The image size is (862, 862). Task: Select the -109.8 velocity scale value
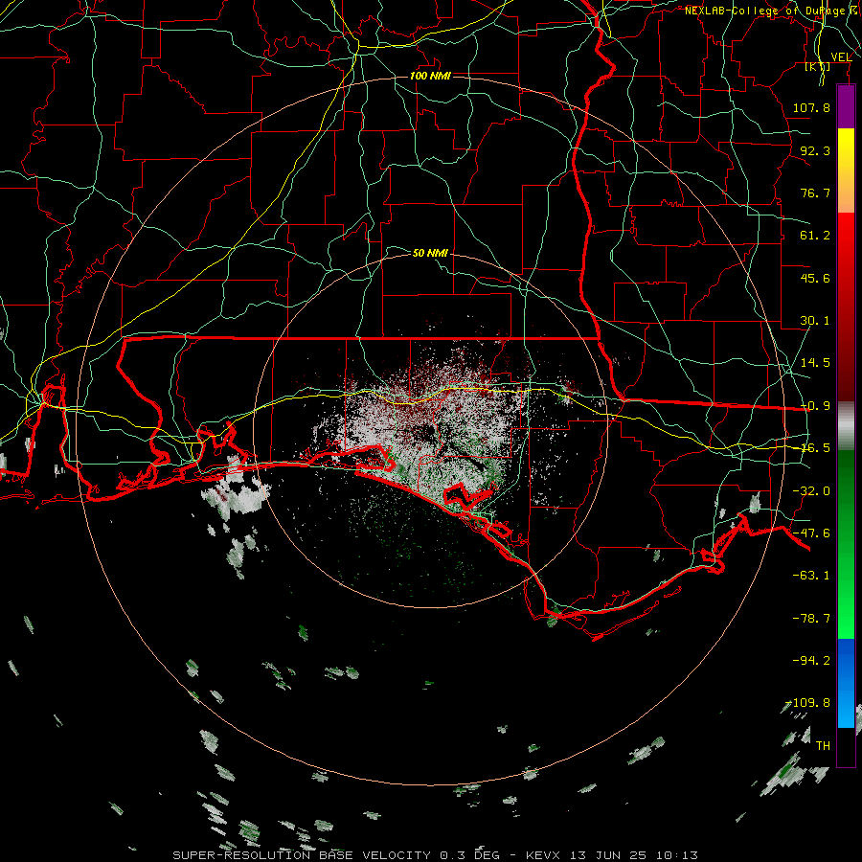[x=808, y=703]
